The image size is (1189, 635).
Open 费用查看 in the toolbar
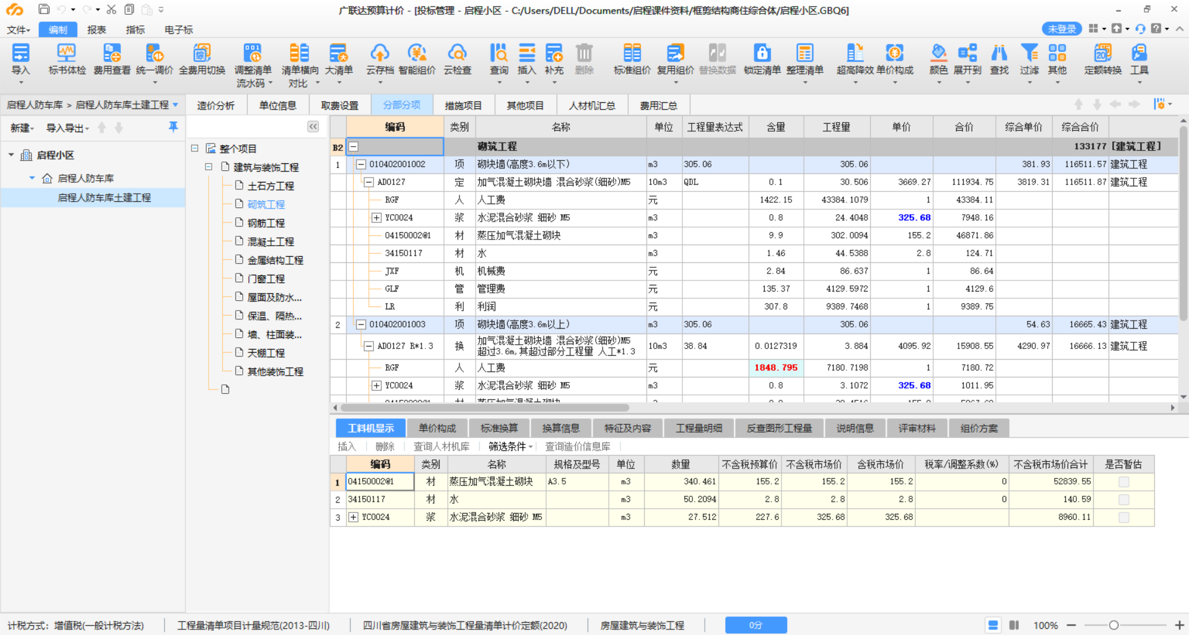(112, 60)
